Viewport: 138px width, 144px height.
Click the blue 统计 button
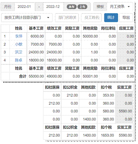(x=111, y=18)
